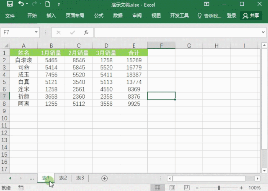
Task: Expand the Name Box dropdown arrow
Action: pos(36,32)
